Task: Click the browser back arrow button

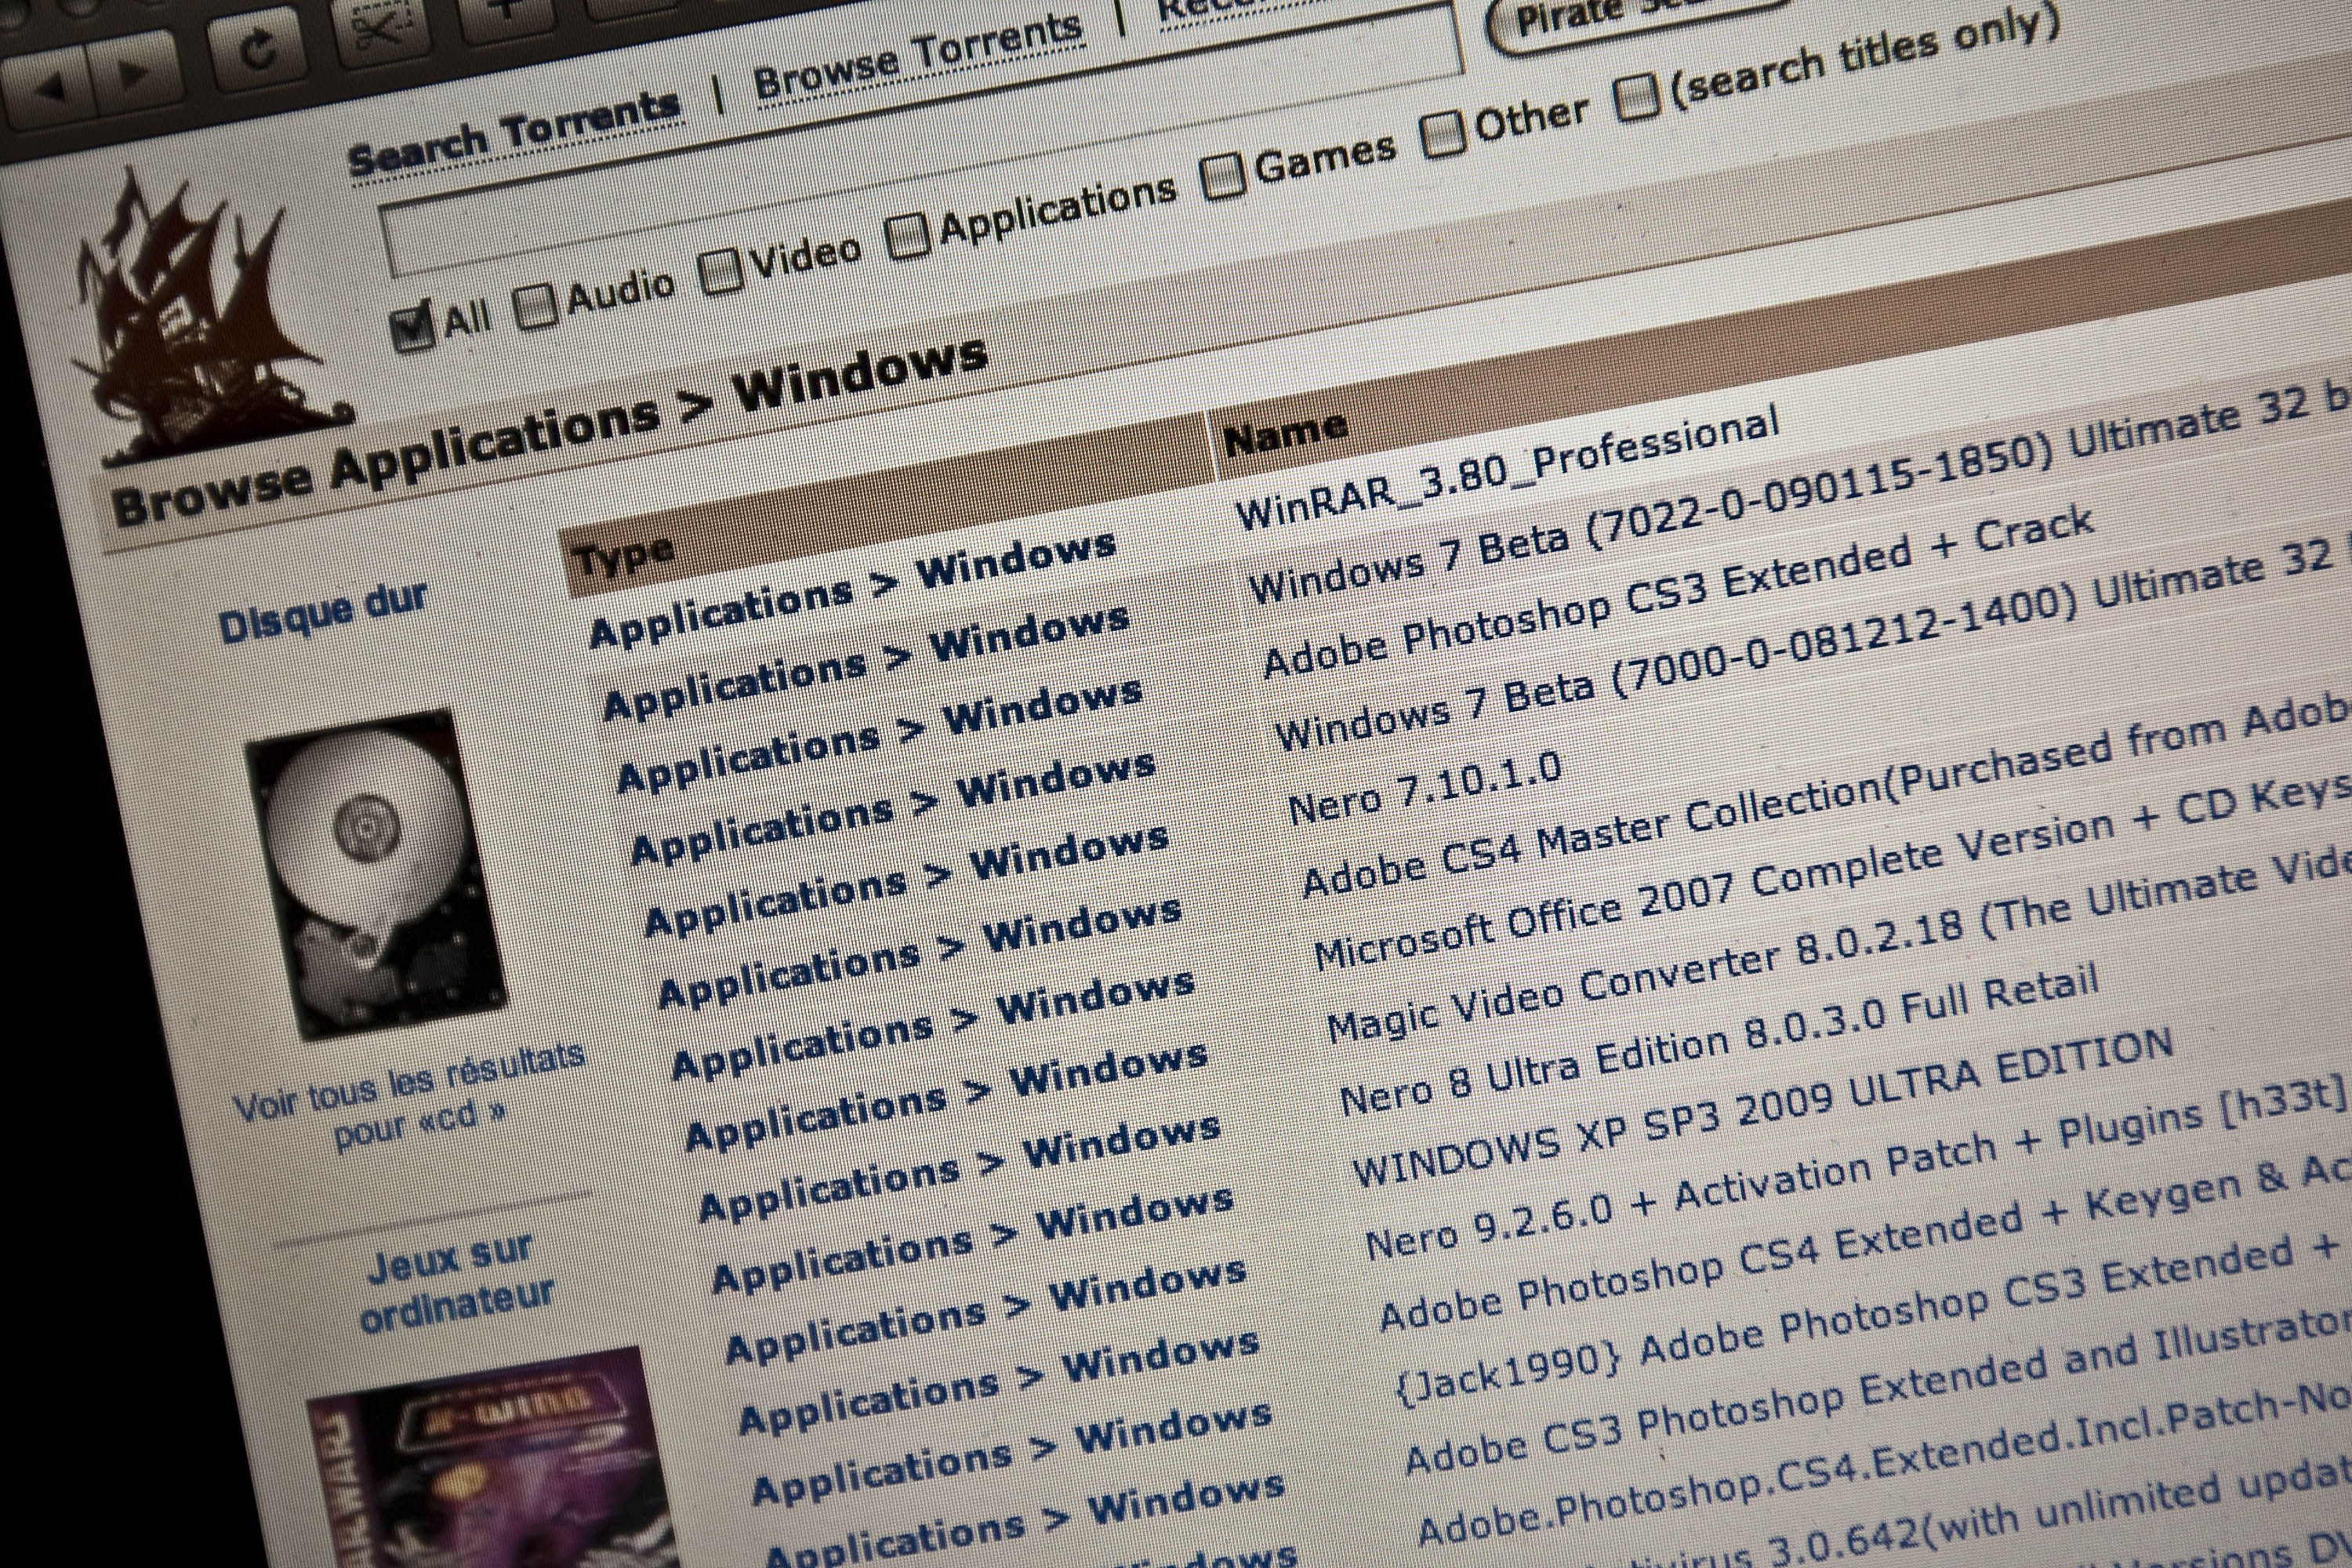Action: (50, 88)
